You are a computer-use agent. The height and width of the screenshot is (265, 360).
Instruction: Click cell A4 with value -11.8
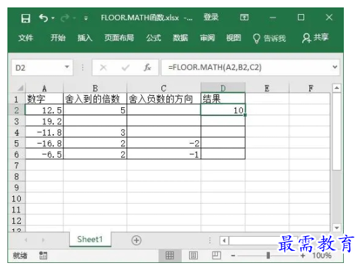click(x=44, y=132)
